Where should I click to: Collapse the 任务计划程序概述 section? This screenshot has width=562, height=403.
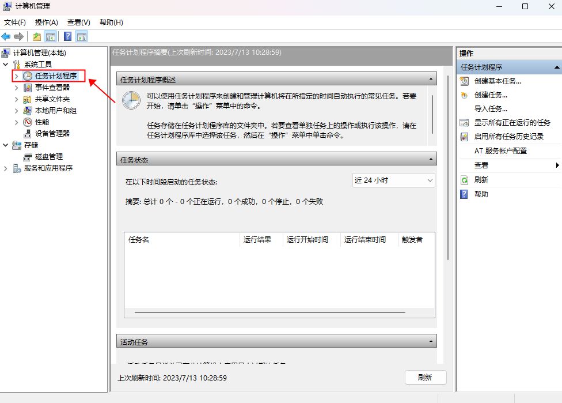pos(430,78)
